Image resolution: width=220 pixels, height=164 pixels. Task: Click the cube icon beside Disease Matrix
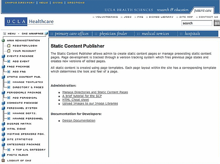[x=3, y=124]
